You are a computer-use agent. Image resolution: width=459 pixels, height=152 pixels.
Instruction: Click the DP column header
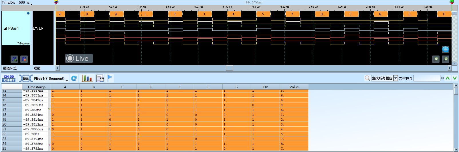[265, 87]
